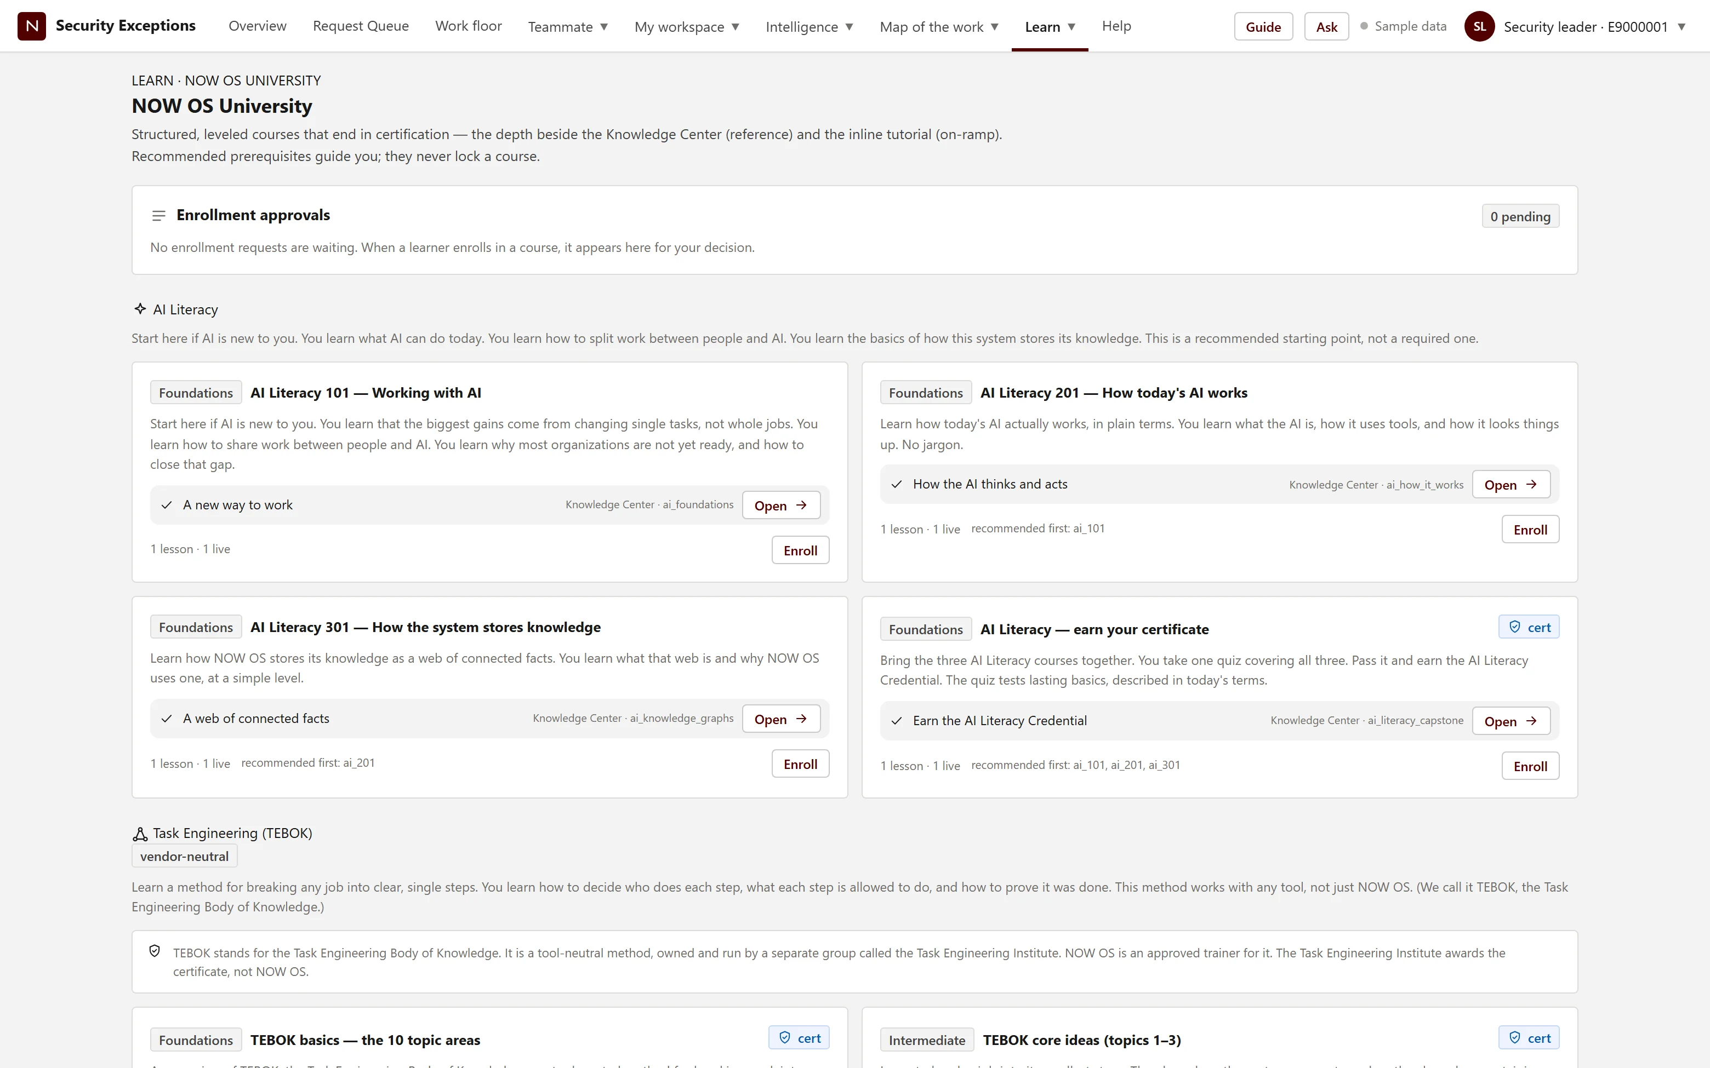The height and width of the screenshot is (1068, 1710).
Task: Click the checkmark beside 'How the AI thinks and acts'
Action: [897, 485]
